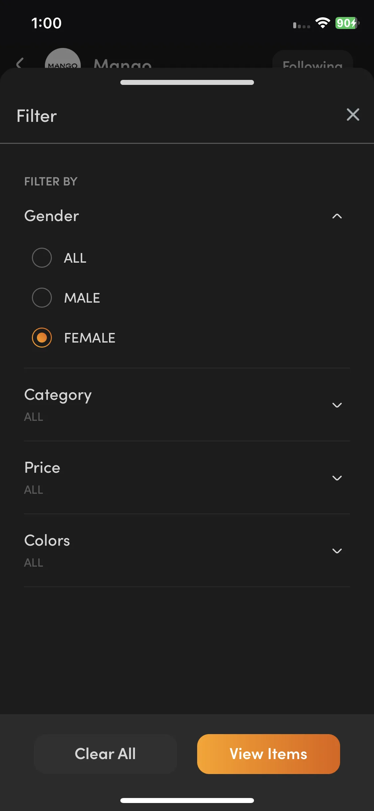This screenshot has height=811, width=374.
Task: Click the orange View Items button
Action: (269, 754)
